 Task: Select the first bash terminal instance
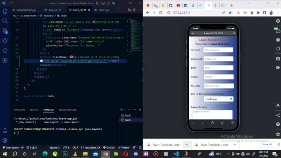click(x=131, y=115)
